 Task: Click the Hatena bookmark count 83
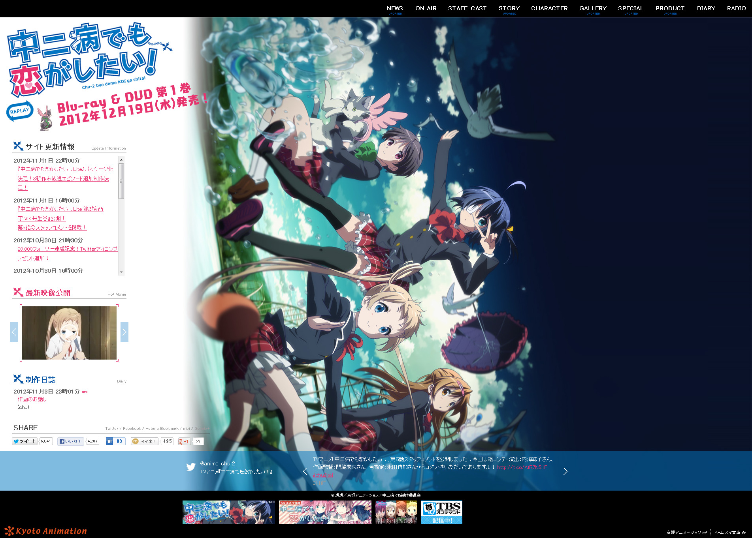click(119, 441)
